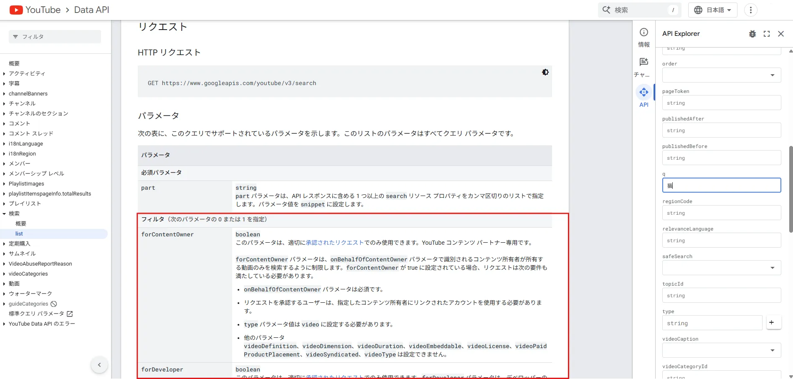
Task: Select 概要 under 検索 section
Action: (x=21, y=223)
